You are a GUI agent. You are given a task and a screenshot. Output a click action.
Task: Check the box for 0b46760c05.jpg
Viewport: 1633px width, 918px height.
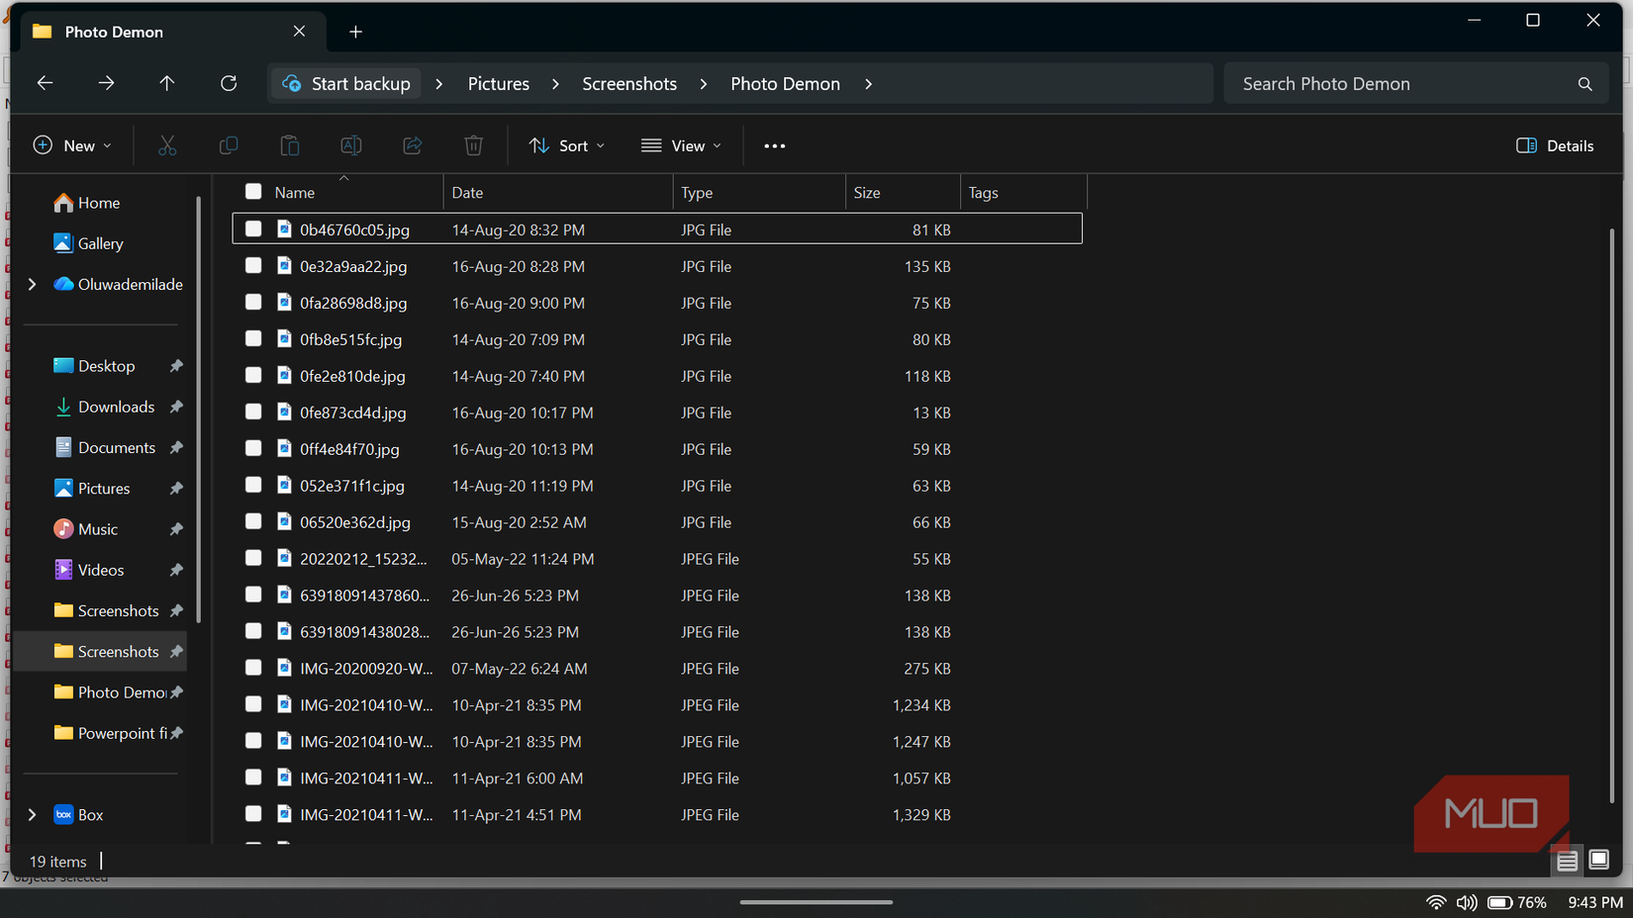click(x=253, y=229)
